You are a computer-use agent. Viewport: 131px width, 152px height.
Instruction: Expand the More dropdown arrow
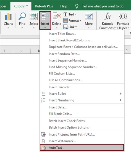click(88, 28)
